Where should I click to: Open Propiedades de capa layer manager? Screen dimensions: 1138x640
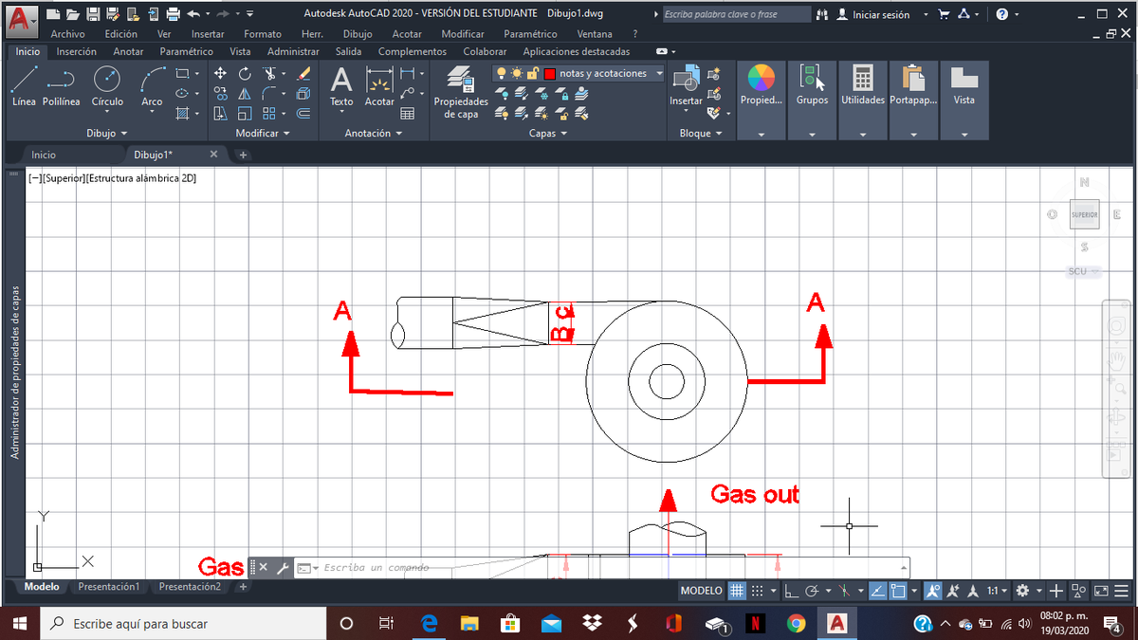click(460, 92)
